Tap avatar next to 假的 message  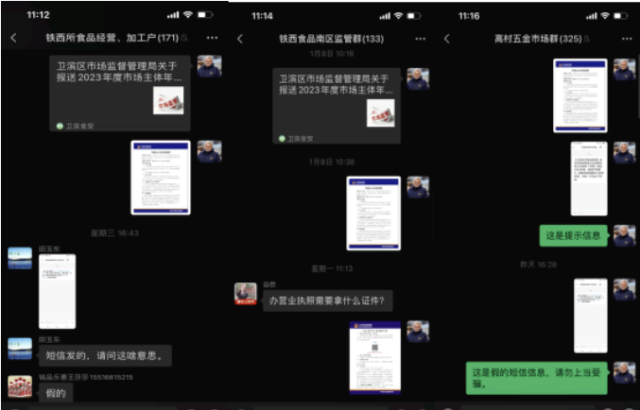(20, 386)
